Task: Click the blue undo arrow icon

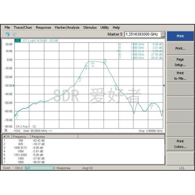Action: click(7, 34)
